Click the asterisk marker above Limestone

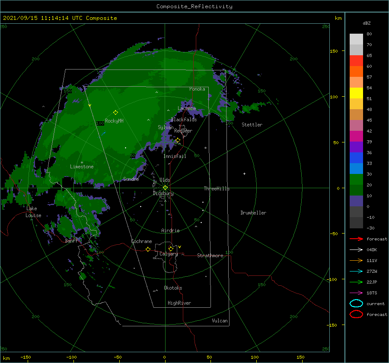click(x=82, y=163)
